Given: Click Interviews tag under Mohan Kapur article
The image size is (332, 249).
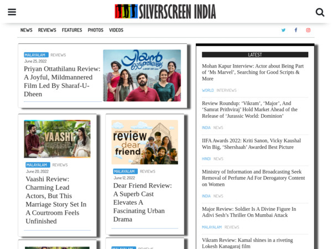Looking at the screenshot, I should (x=226, y=90).
